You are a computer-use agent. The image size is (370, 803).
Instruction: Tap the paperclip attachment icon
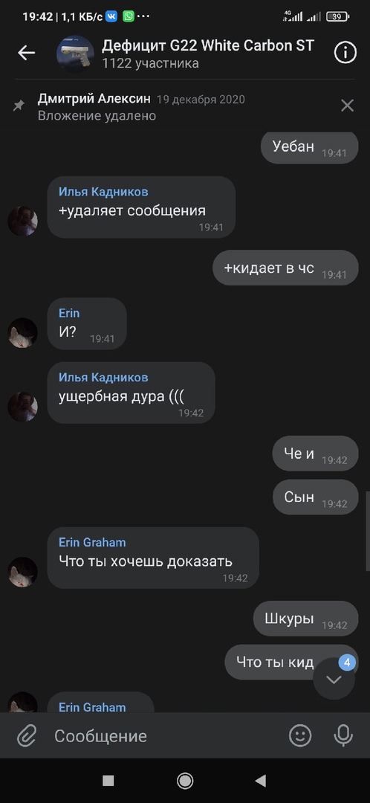(x=26, y=736)
